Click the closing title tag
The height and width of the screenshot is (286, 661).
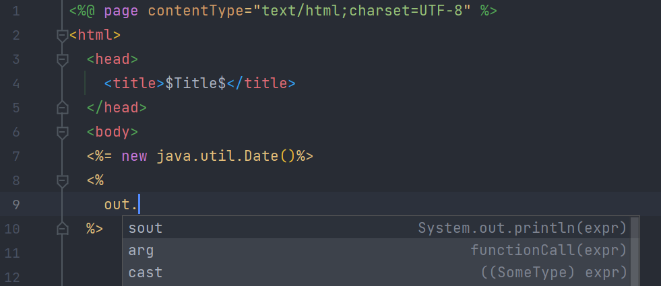point(261,84)
